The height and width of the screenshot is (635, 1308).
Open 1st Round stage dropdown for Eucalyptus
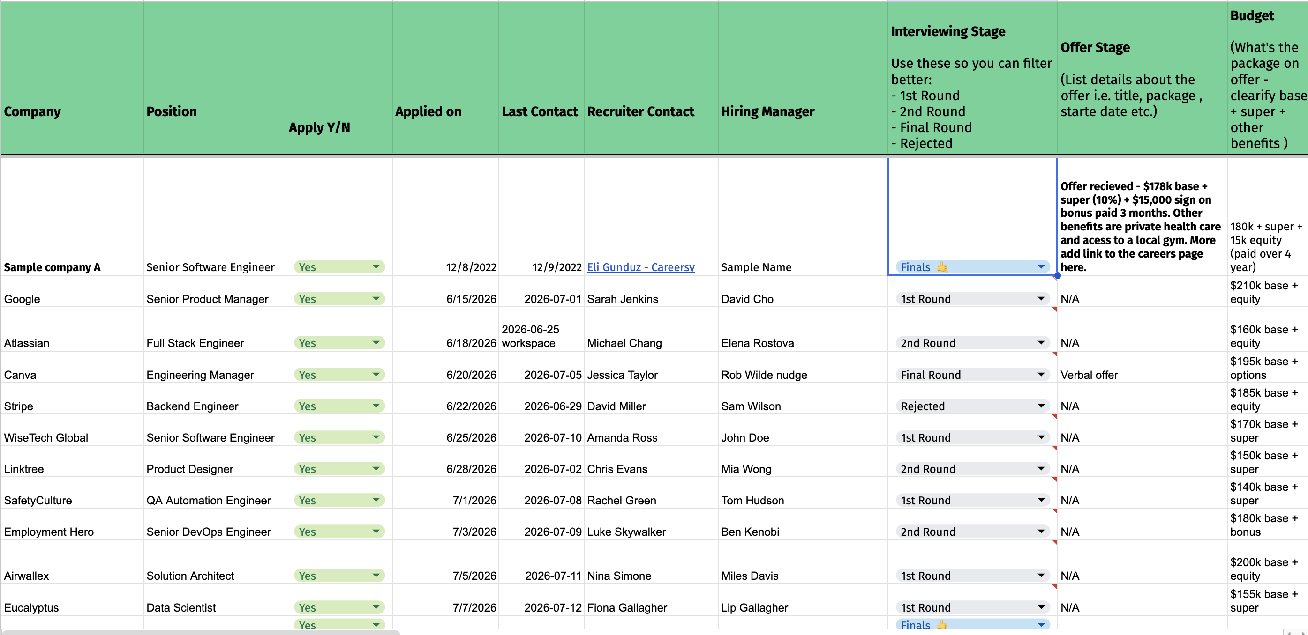point(972,608)
